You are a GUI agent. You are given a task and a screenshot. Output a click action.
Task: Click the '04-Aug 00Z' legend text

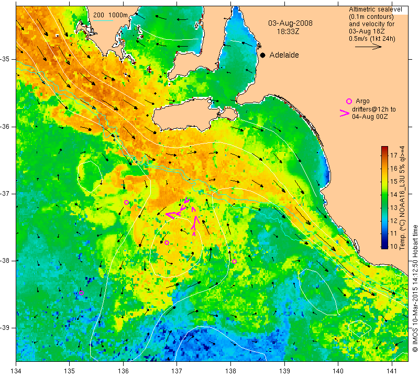pos(370,116)
